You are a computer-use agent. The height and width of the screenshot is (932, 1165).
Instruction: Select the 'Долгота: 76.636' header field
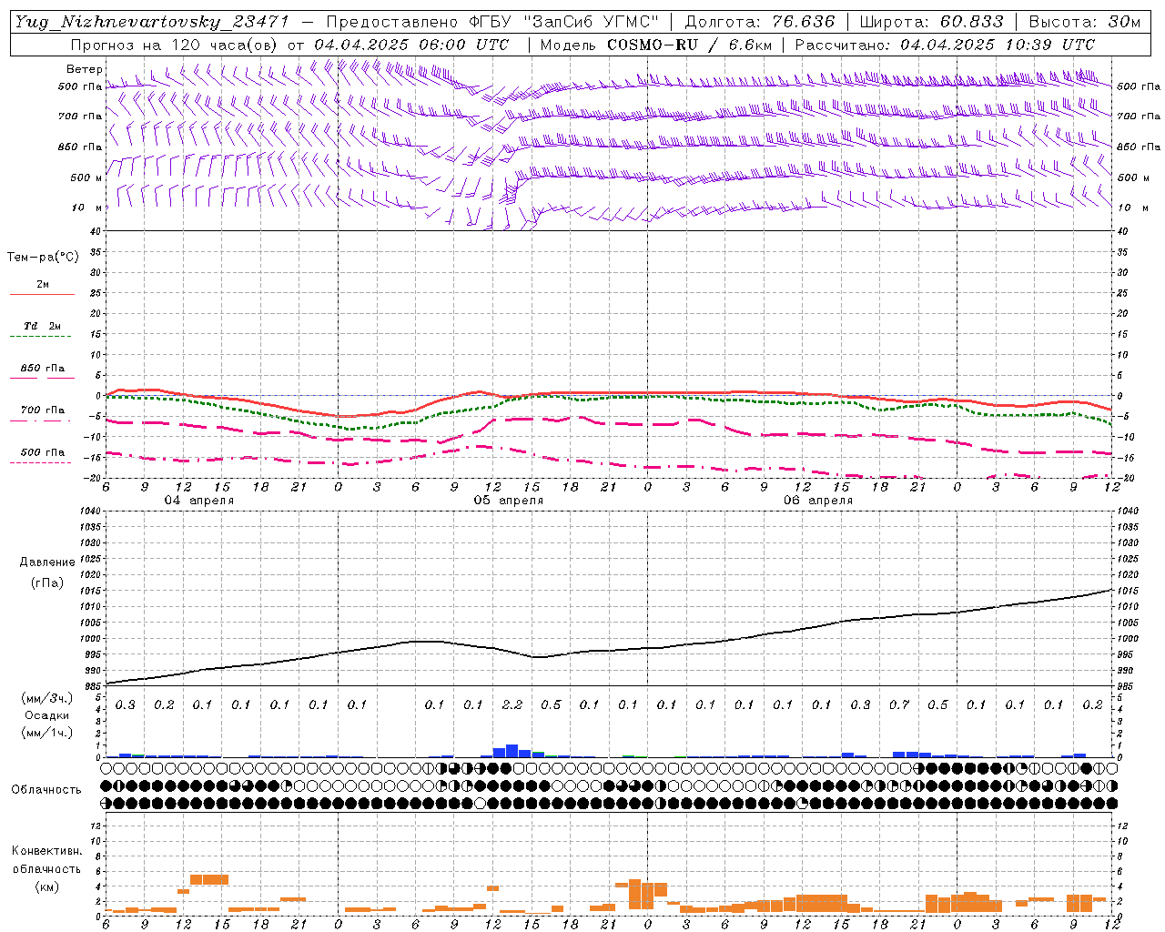(x=759, y=22)
